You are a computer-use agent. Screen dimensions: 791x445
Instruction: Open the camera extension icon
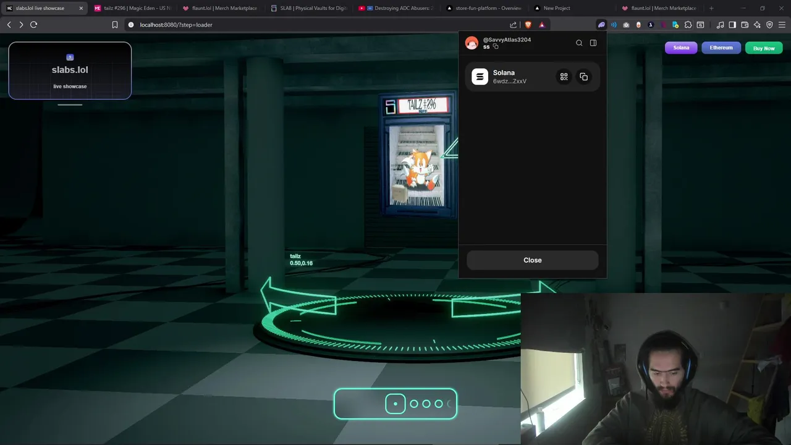pyautogui.click(x=626, y=25)
